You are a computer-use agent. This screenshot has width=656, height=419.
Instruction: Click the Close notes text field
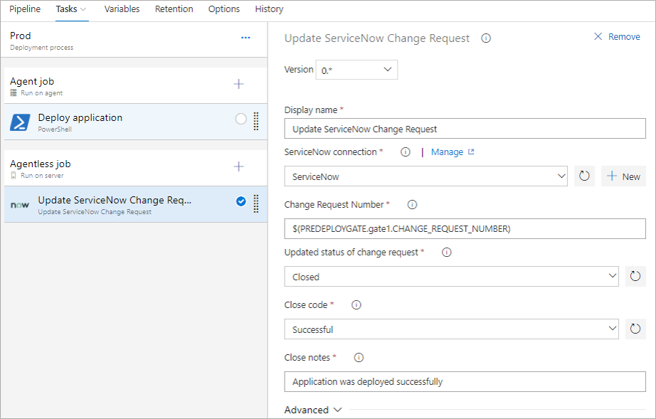click(x=465, y=382)
